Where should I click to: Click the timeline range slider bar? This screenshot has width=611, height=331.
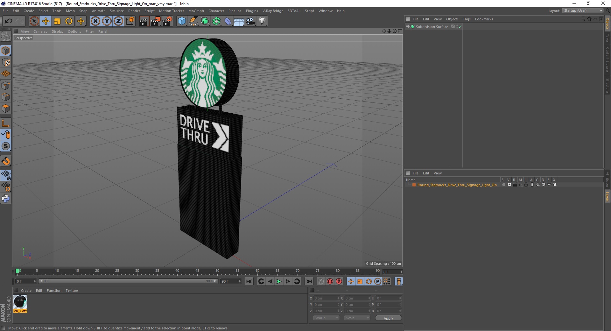tap(128, 281)
